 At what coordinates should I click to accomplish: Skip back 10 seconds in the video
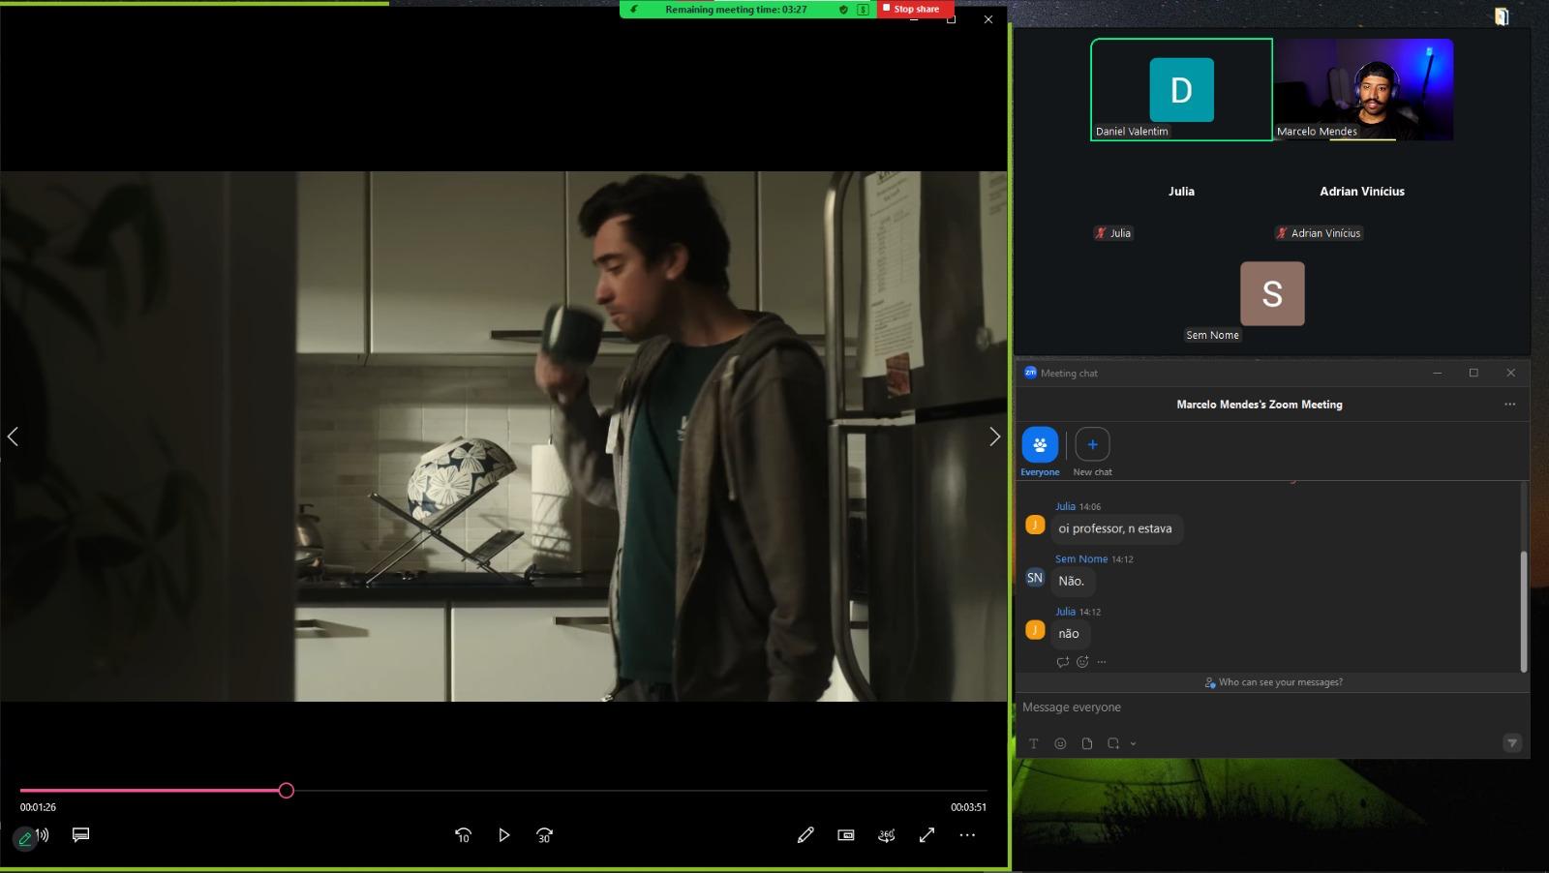point(463,835)
